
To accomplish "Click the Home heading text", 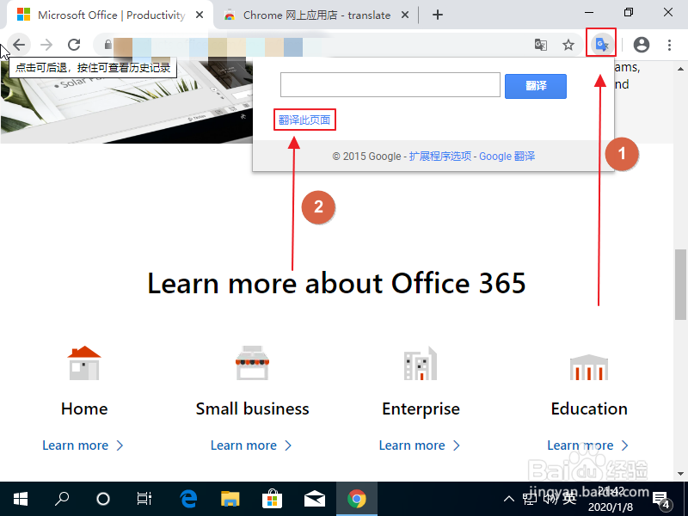I will click(84, 409).
